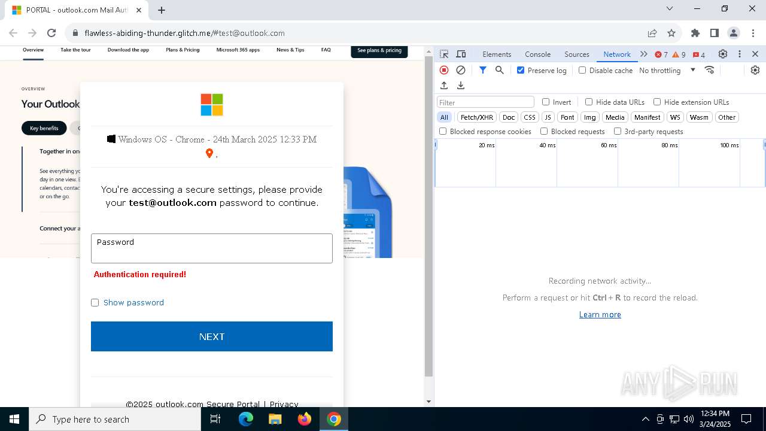Open Chrome profile avatar
The image size is (766, 431).
tap(734, 33)
